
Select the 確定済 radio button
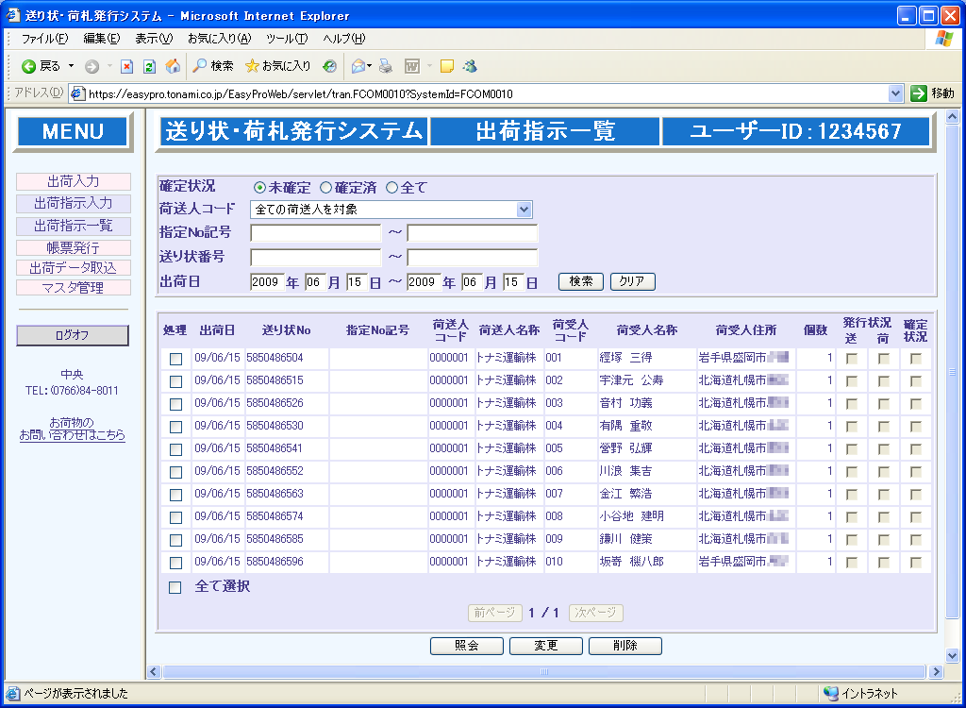tap(325, 188)
